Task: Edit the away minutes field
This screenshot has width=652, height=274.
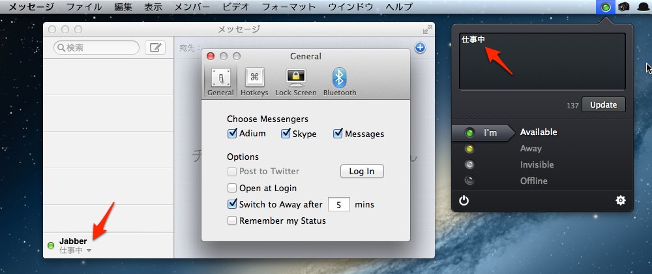Action: [339, 205]
